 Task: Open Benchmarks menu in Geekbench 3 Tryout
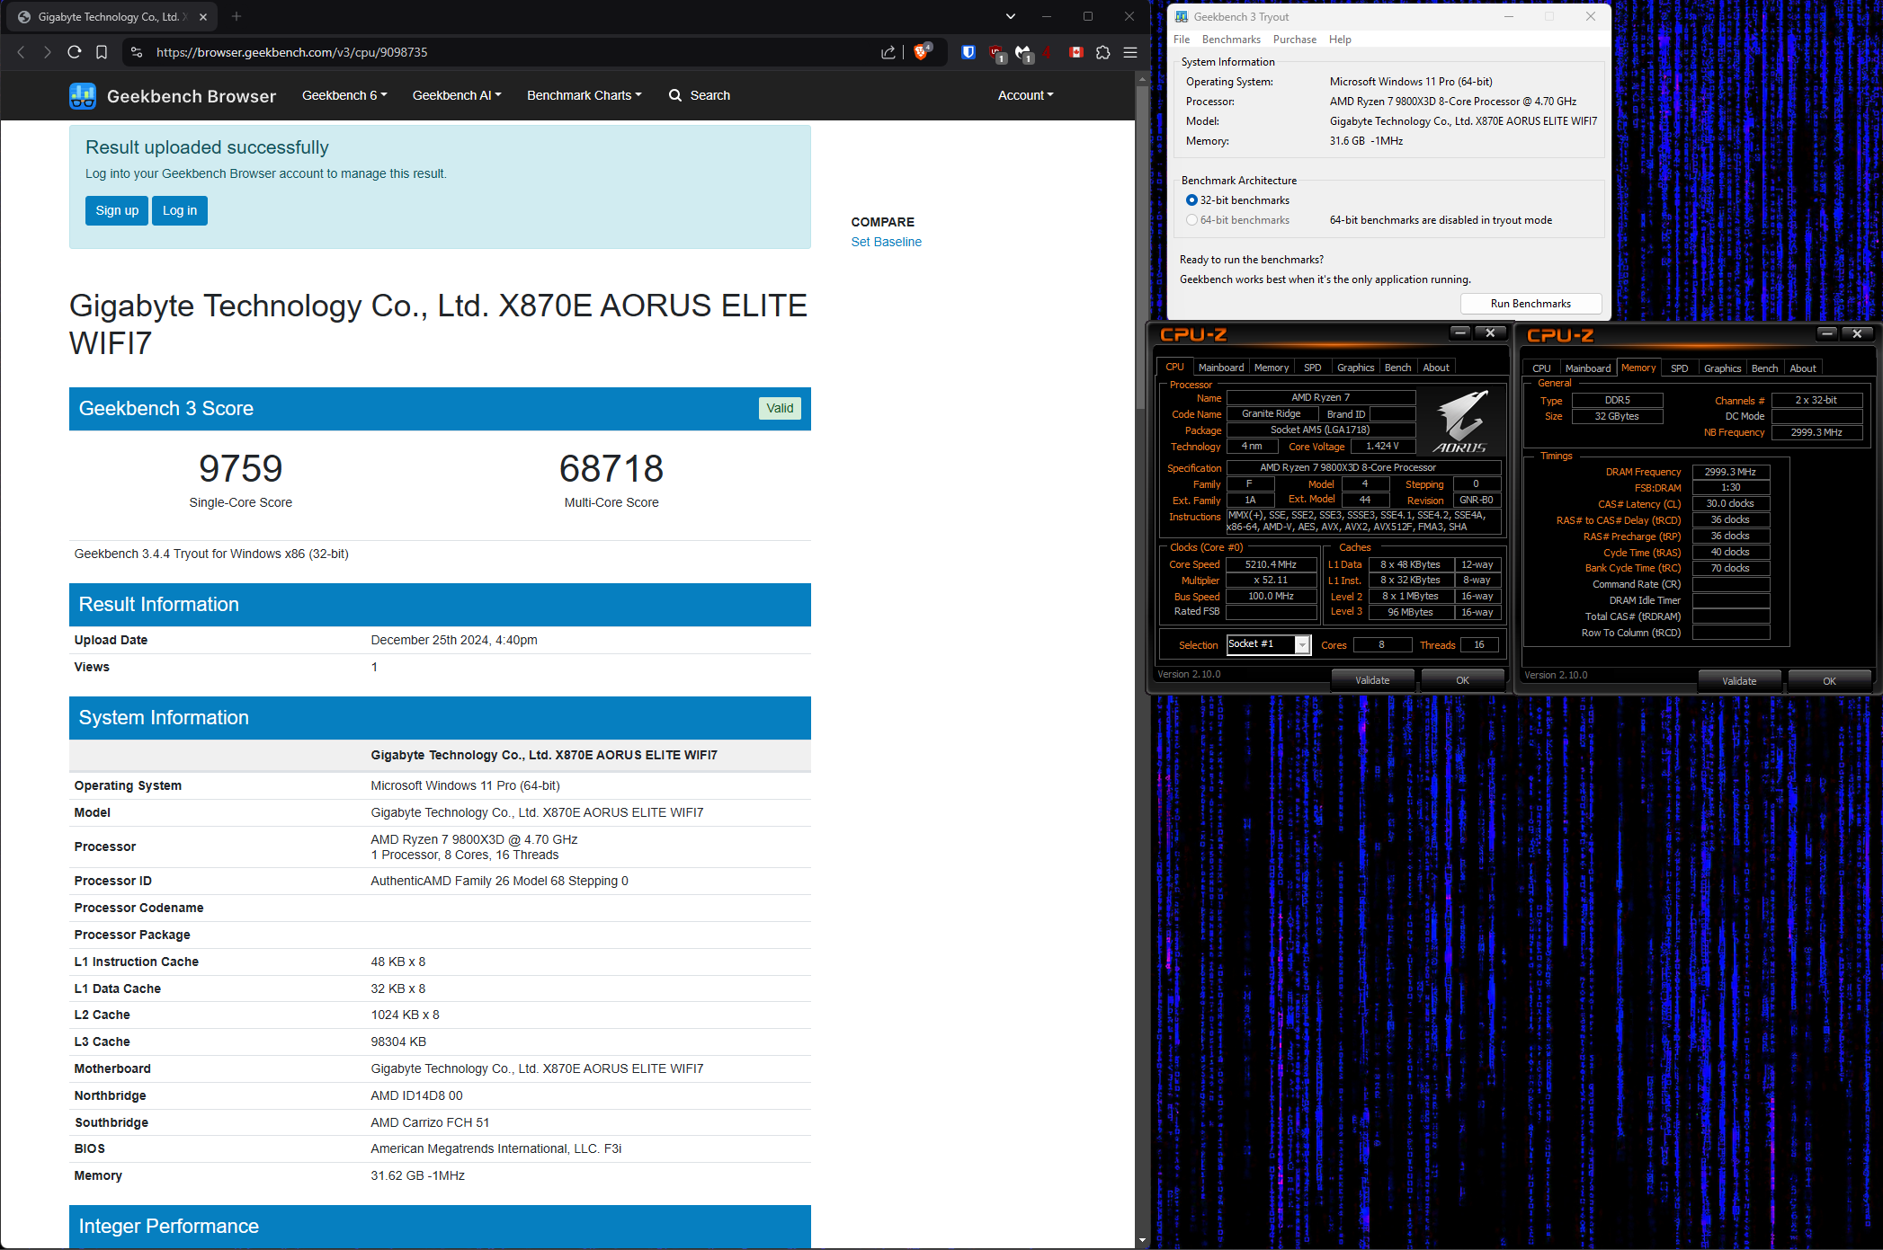click(x=1231, y=40)
